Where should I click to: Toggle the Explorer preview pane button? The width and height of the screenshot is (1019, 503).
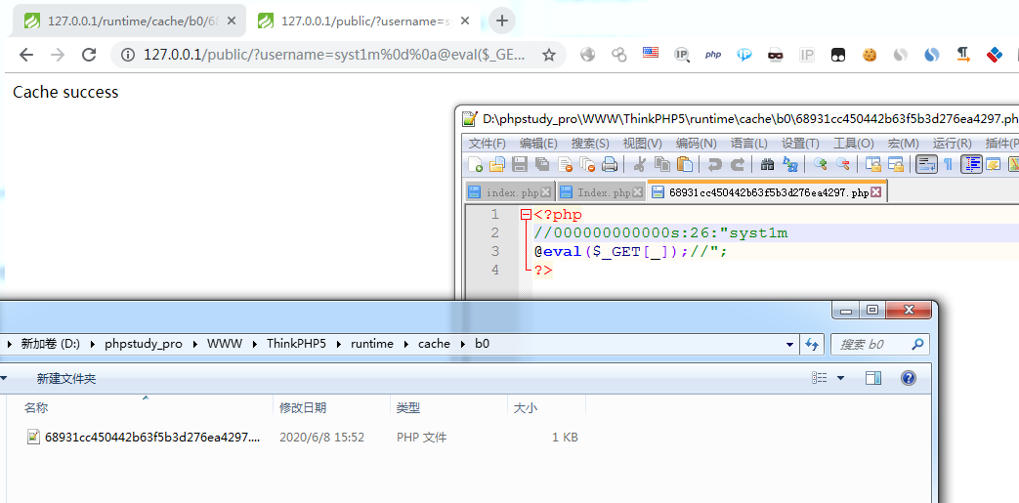(873, 378)
